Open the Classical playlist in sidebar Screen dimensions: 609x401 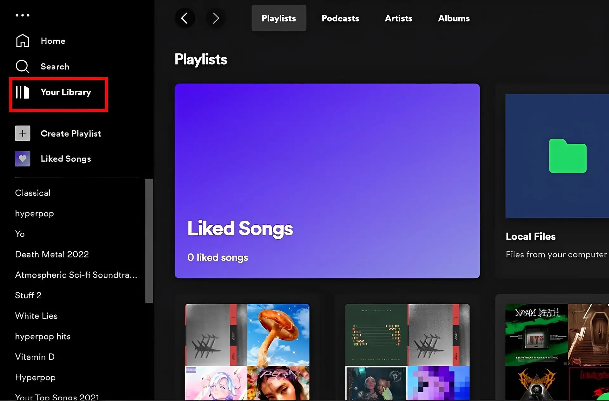pyautogui.click(x=33, y=193)
